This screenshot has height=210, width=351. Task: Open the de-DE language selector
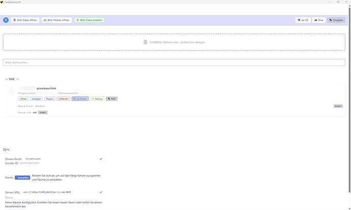[x=303, y=20]
